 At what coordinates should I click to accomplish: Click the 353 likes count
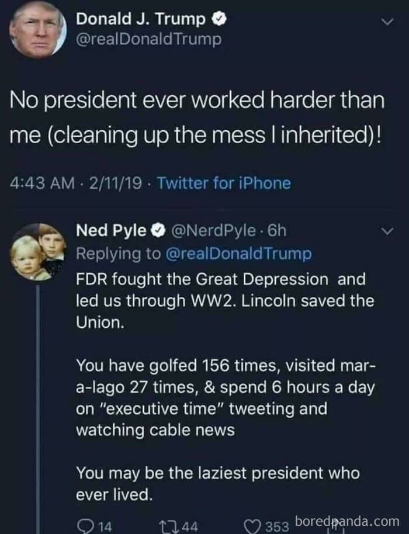(278, 526)
